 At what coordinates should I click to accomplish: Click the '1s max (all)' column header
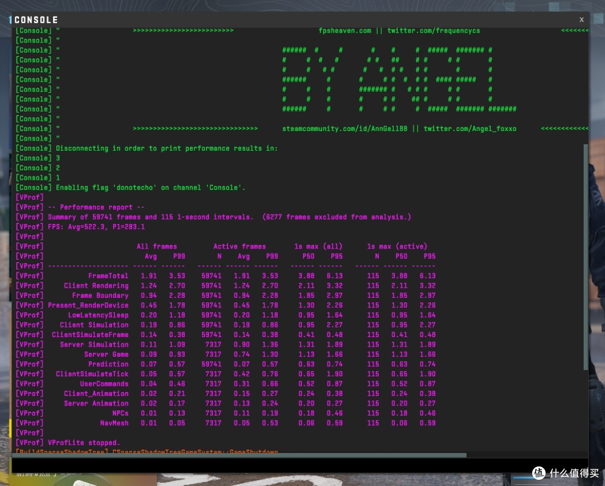(318, 246)
